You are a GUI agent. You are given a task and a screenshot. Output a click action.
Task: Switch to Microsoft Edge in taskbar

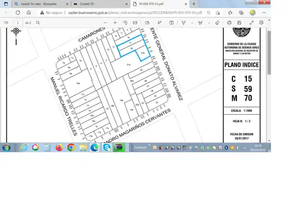(94, 147)
